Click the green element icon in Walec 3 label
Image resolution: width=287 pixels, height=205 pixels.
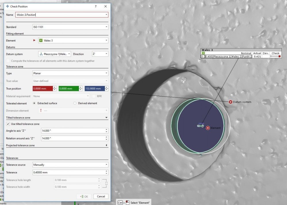click(203, 53)
